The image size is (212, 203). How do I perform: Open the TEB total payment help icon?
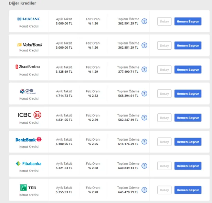pos(144,190)
